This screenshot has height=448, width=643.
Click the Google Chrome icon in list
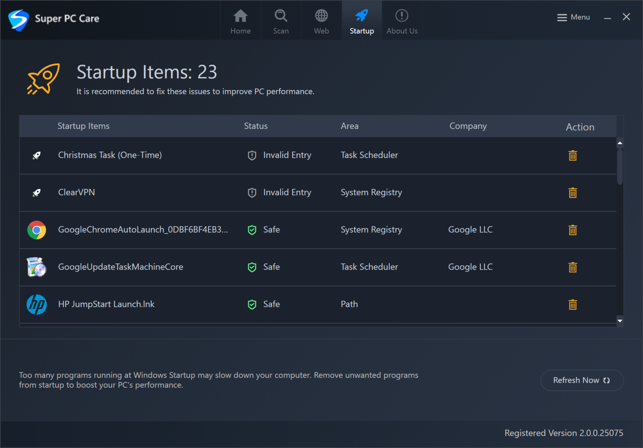point(36,230)
